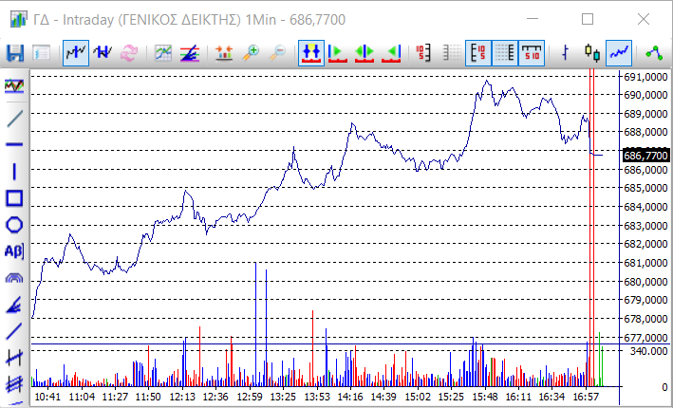
Task: Switch to bar chart display type
Action: (567, 53)
